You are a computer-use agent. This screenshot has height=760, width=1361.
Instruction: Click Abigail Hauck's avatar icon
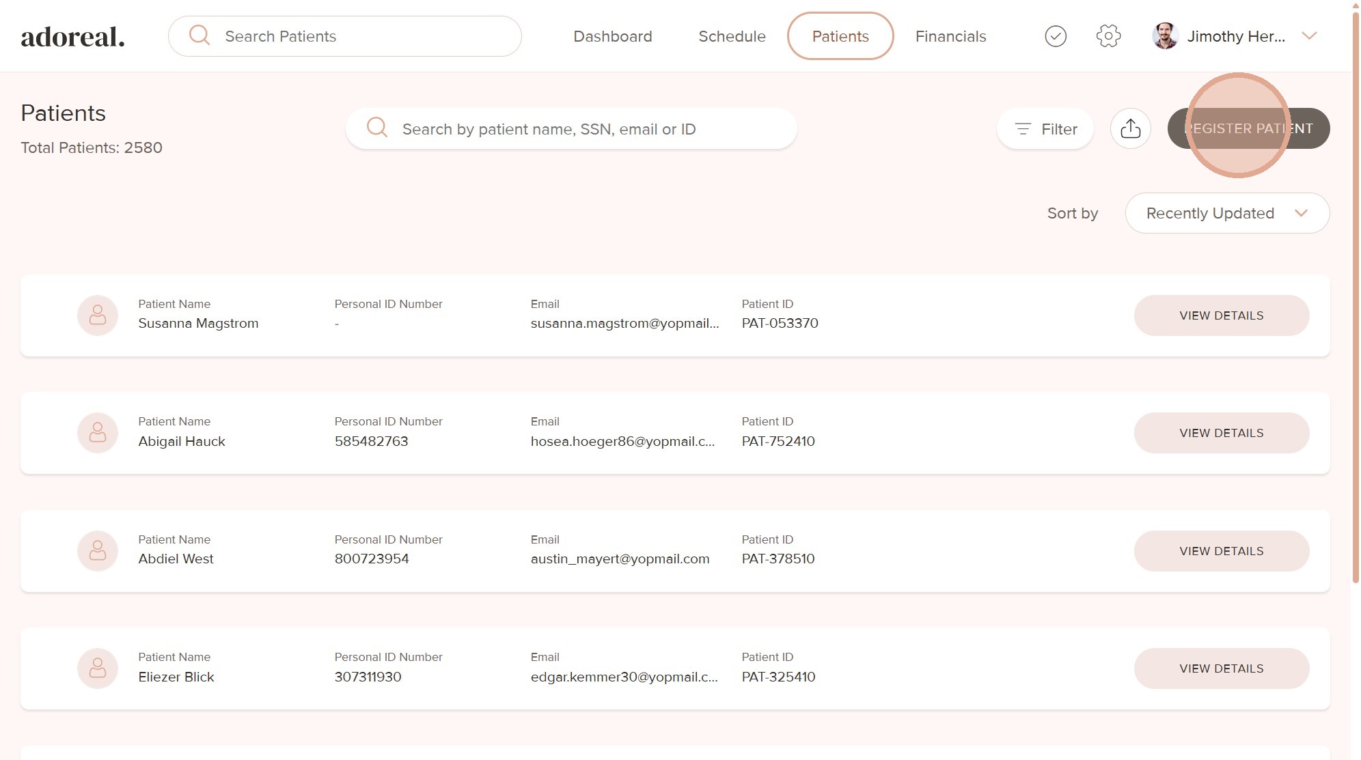pos(98,433)
